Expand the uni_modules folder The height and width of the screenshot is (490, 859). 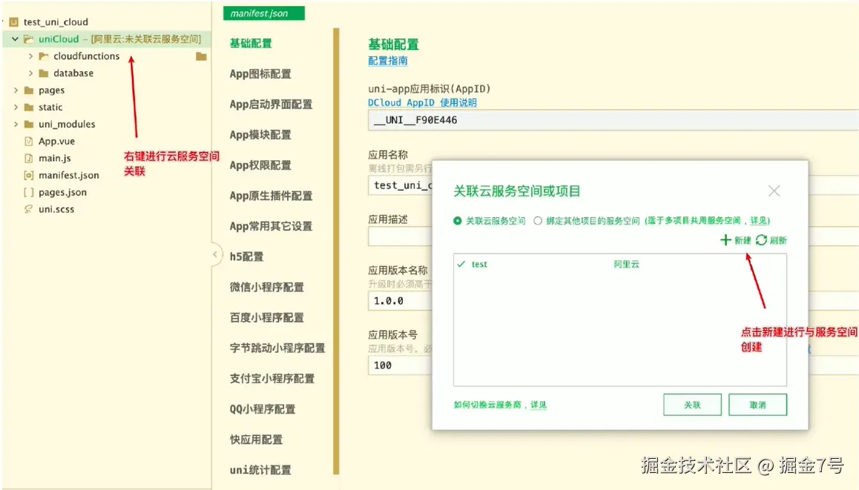pyautogui.click(x=16, y=124)
